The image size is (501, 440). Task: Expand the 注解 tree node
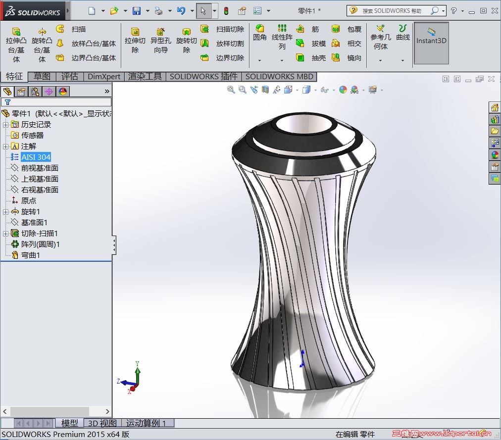[5, 147]
